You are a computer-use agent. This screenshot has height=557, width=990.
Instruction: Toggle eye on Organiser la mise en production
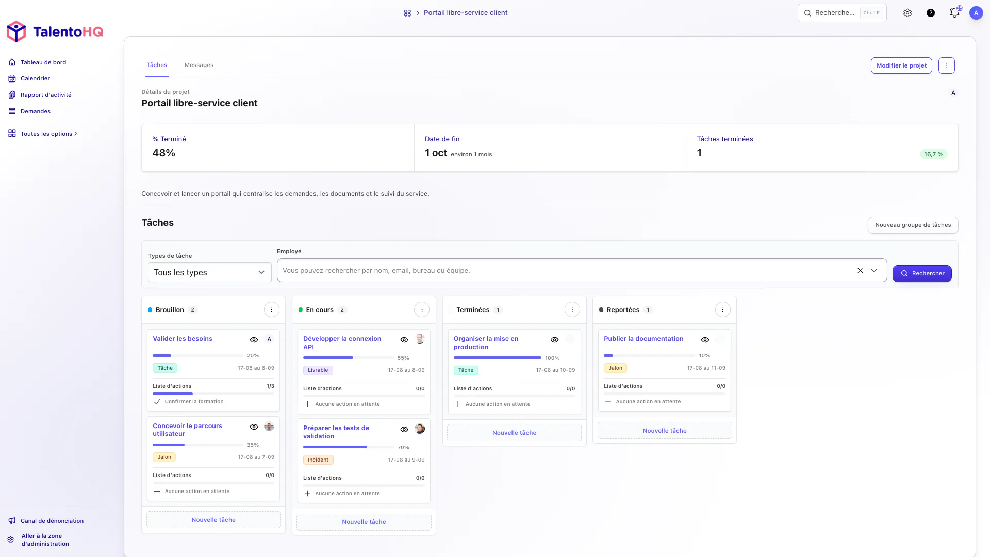pyautogui.click(x=555, y=340)
